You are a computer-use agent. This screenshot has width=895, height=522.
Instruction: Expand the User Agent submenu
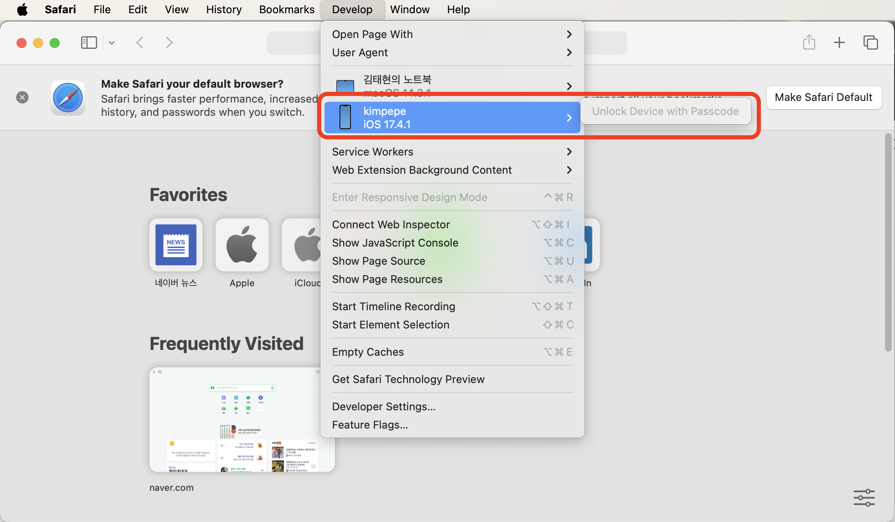pos(452,53)
